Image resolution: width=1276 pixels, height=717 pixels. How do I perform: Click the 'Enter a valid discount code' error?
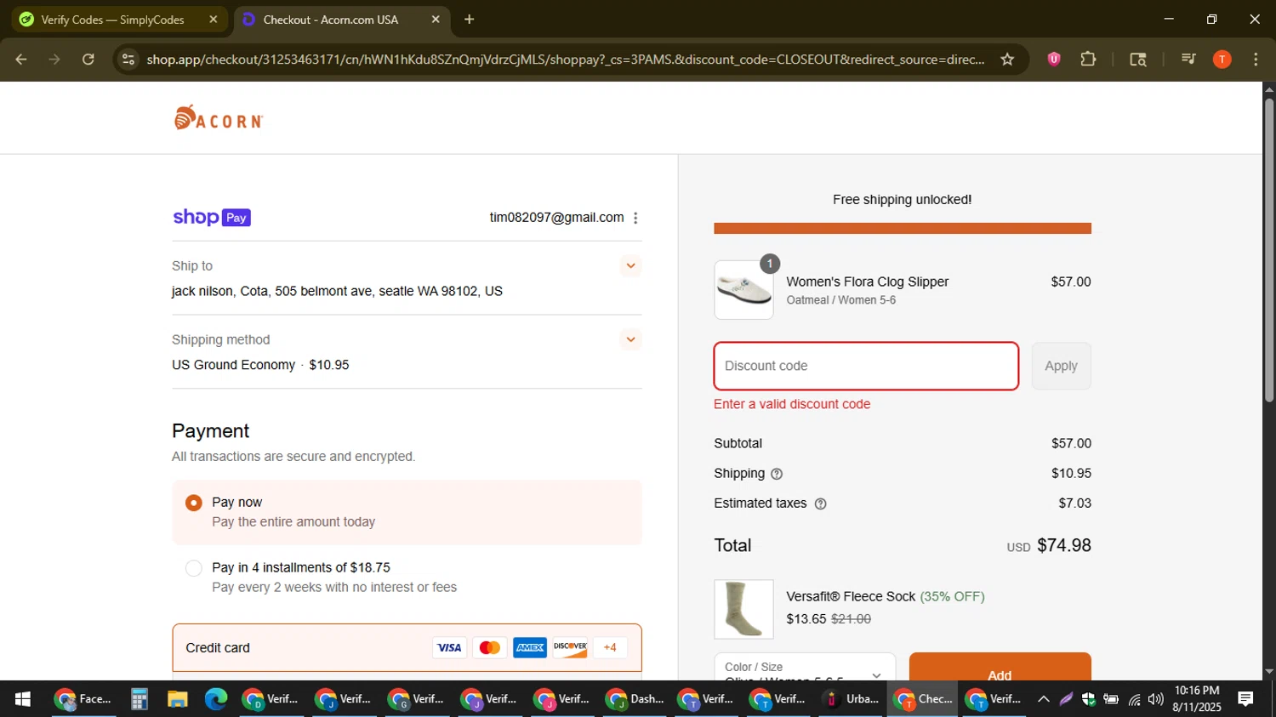(x=792, y=404)
